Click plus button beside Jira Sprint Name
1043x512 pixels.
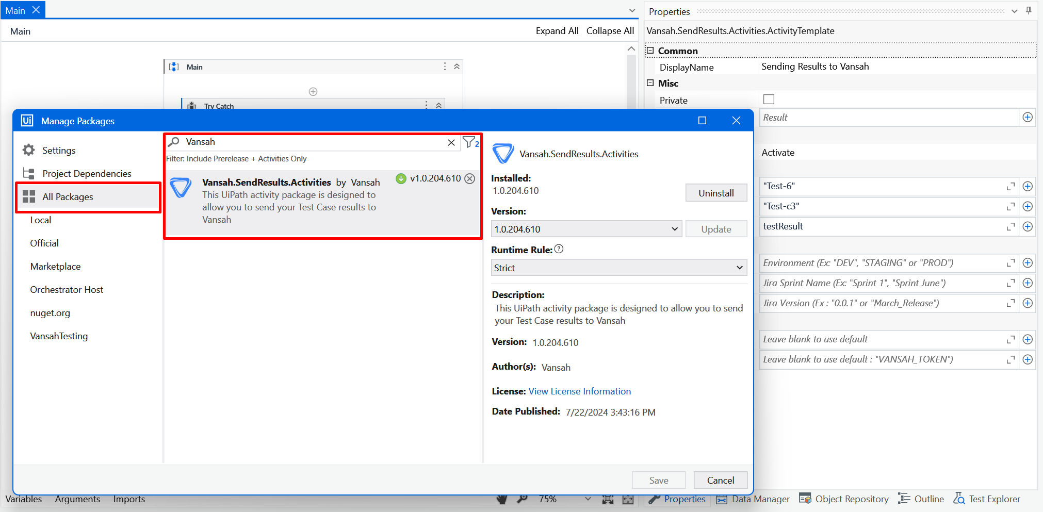coord(1028,283)
